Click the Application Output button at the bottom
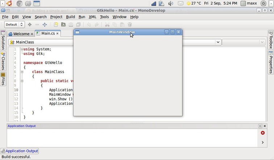The width and height of the screenshot is (274, 160). [20, 151]
